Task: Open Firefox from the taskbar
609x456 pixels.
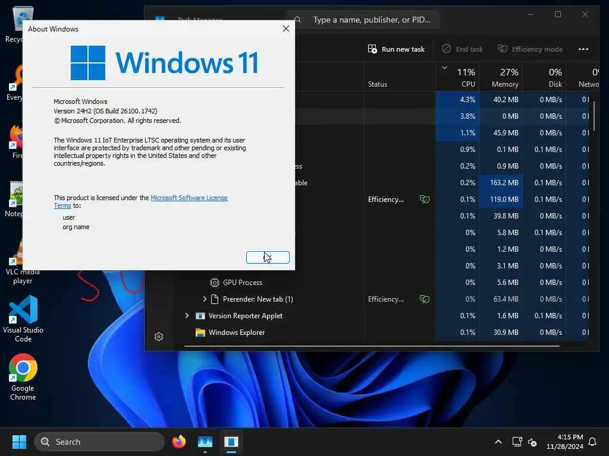Action: click(x=178, y=442)
